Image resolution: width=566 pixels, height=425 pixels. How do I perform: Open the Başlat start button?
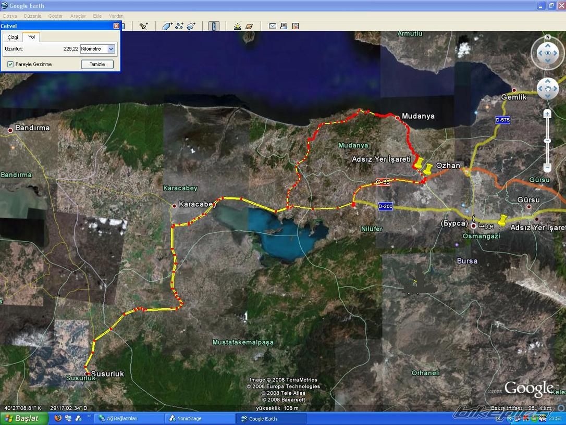point(24,419)
